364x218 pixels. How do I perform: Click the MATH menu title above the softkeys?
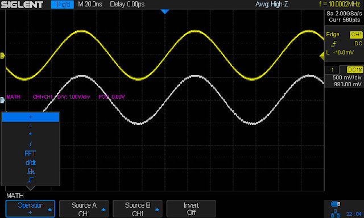(x=15, y=196)
